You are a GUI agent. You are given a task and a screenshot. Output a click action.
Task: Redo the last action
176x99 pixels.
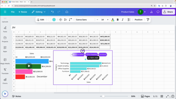(59, 12)
